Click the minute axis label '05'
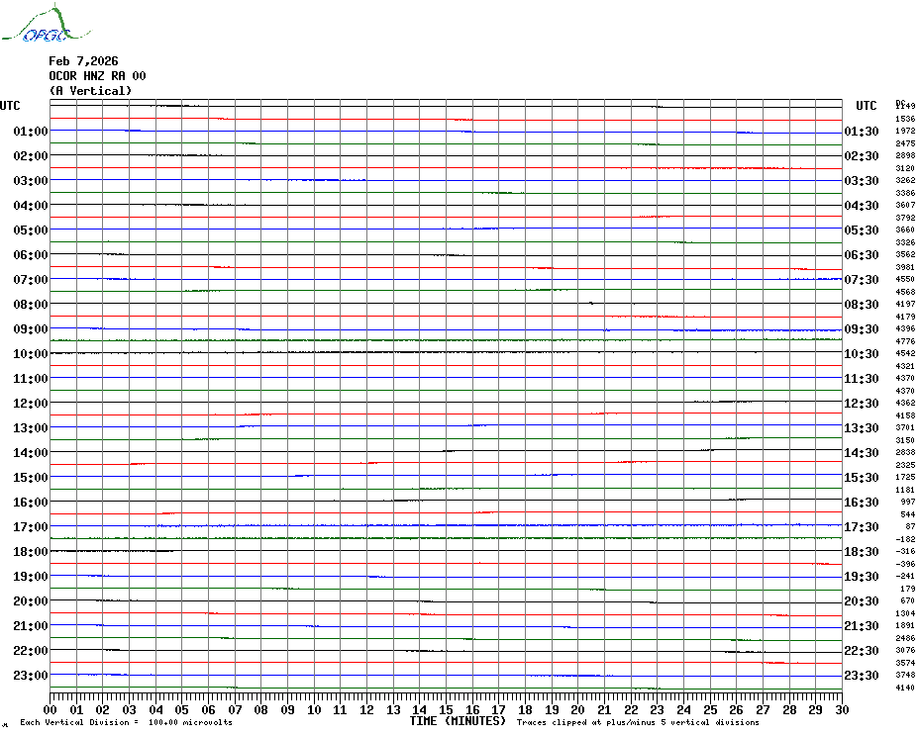921x736 pixels. click(x=182, y=710)
